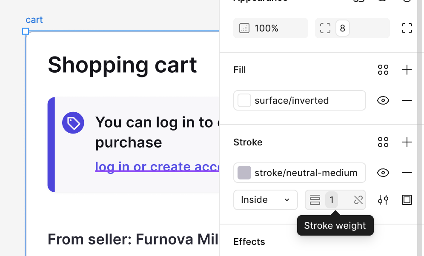Remove the stroke/neutral-medium stroke

point(407,173)
